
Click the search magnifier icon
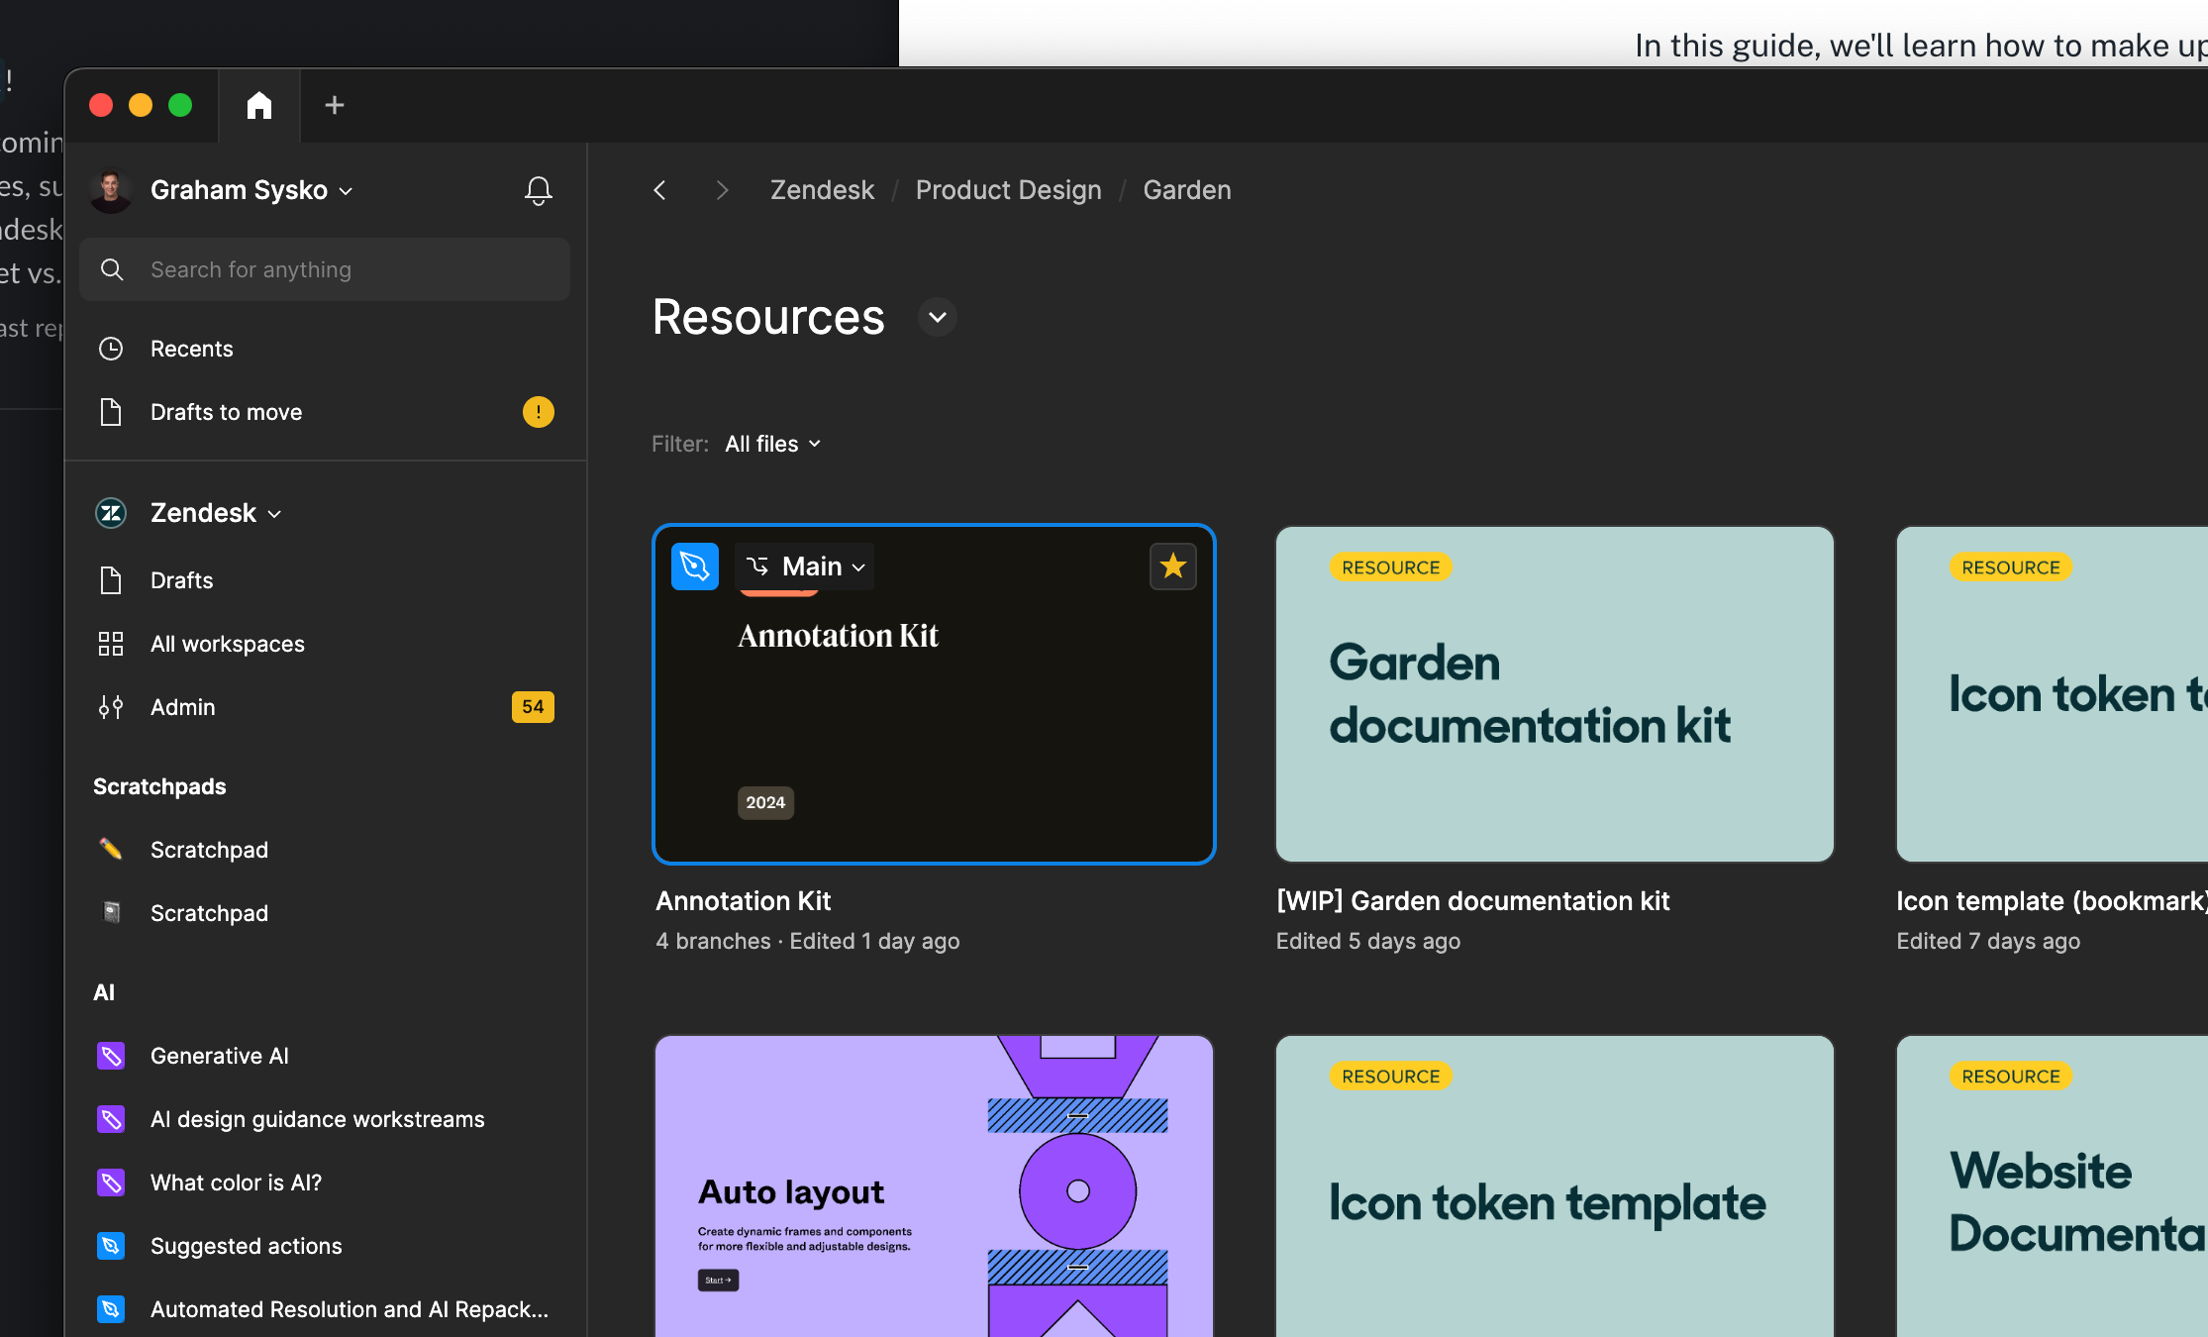point(112,269)
